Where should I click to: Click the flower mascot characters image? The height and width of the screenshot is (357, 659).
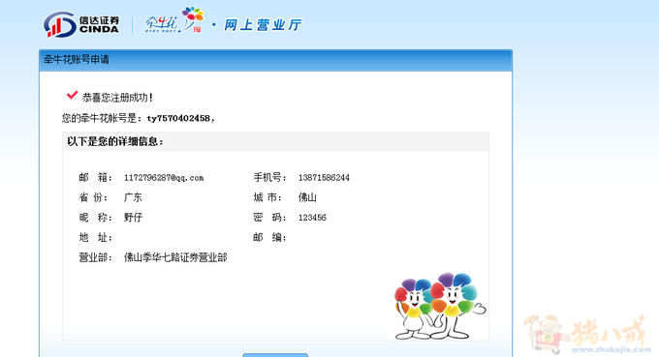pos(440,307)
